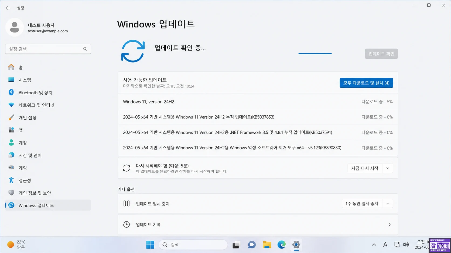Click the magnifier icon in 설정 검색

click(x=85, y=49)
